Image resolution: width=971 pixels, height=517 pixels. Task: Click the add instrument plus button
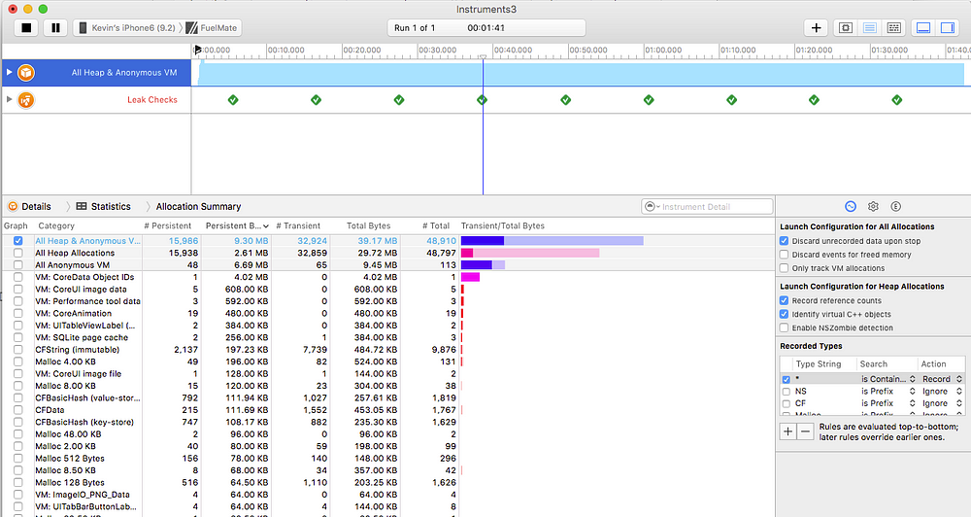pos(817,28)
